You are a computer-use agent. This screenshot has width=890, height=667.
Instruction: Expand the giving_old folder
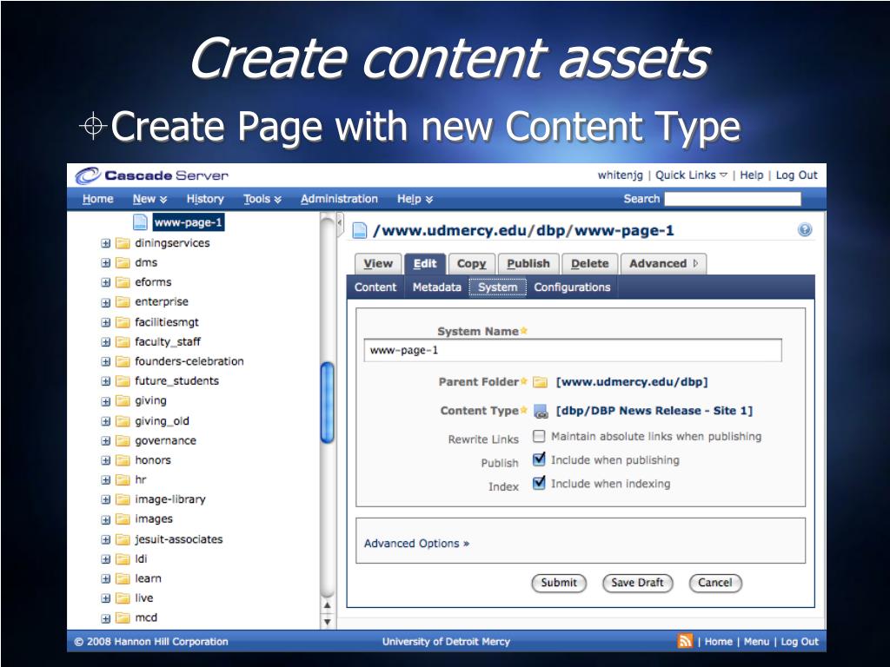pos(105,421)
